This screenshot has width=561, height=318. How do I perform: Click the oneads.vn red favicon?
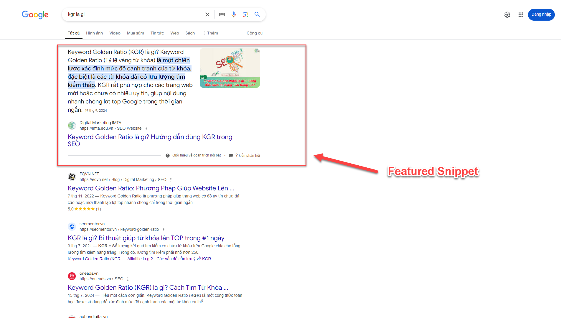pyautogui.click(x=72, y=276)
